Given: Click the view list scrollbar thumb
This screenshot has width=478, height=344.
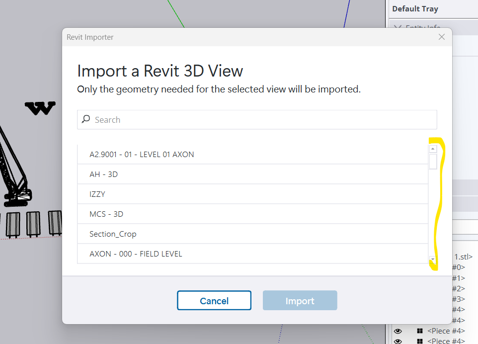Looking at the screenshot, I should [433, 162].
